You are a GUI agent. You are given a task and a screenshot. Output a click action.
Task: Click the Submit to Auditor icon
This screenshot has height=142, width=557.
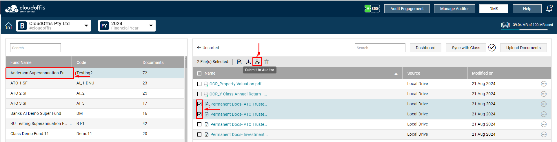coord(257,62)
